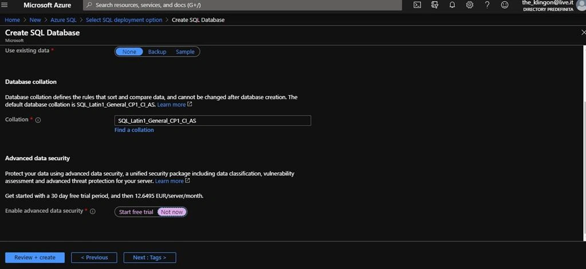Choose Not now for advanced data security
This screenshot has width=586, height=269.
pyautogui.click(x=172, y=212)
